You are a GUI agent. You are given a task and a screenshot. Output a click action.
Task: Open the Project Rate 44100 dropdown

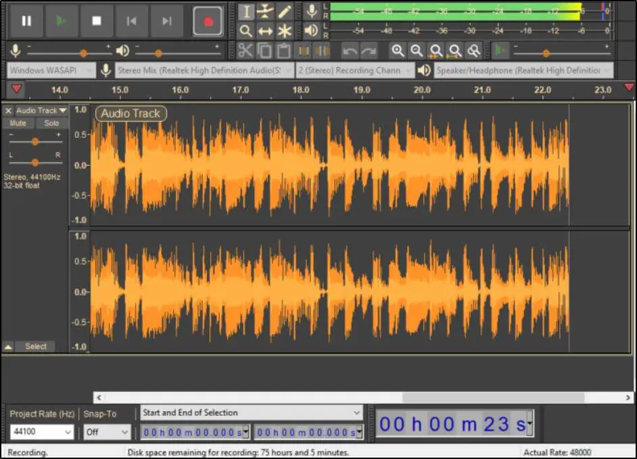pyautogui.click(x=42, y=432)
